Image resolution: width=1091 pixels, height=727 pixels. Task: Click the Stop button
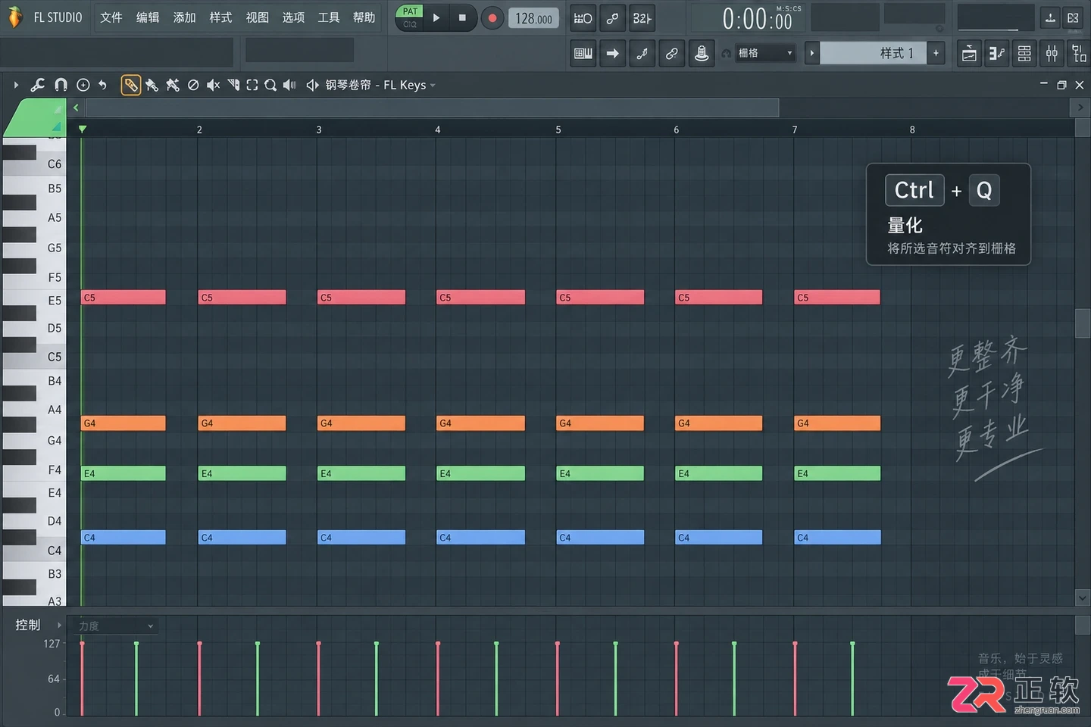click(x=462, y=17)
